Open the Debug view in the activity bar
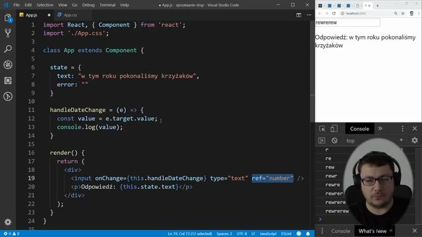Viewport: 422px width, 237px height. pos(8,65)
